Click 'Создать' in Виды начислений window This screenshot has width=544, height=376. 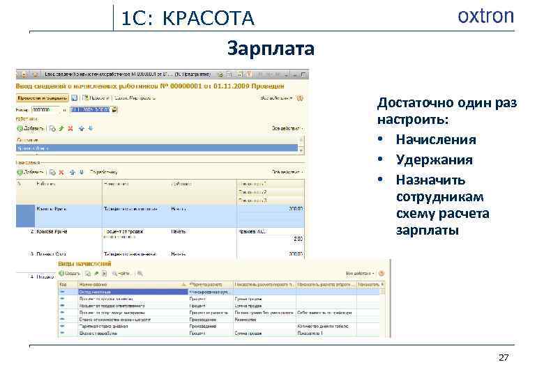coord(70,274)
